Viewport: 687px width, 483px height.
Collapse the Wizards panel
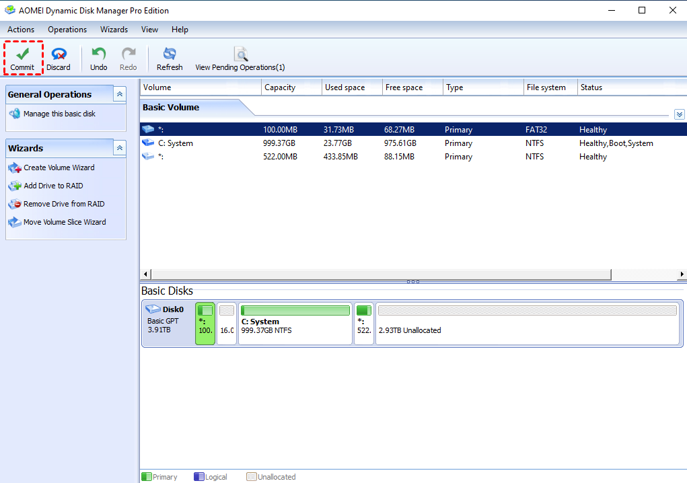click(x=121, y=148)
